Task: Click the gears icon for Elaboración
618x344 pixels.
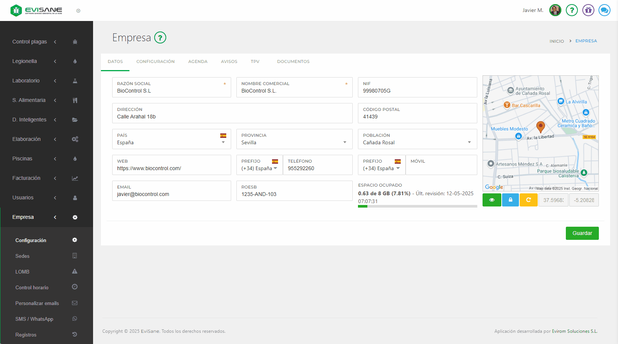Action: 75,139
